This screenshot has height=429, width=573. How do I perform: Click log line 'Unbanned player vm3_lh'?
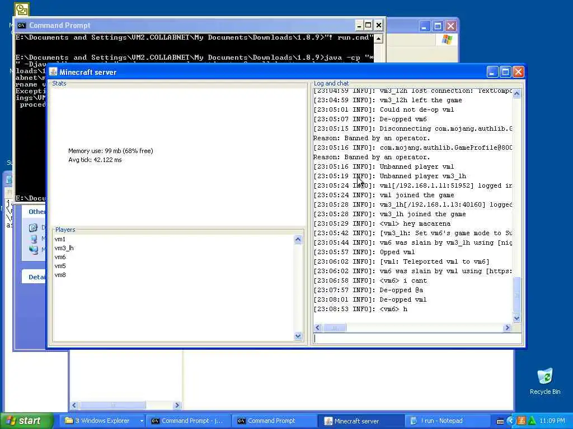[390, 176]
